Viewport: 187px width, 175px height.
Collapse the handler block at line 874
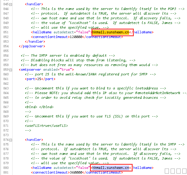(11, 140)
